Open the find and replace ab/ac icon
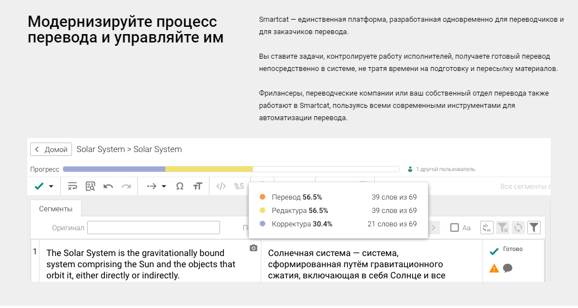 pyautogui.click(x=487, y=228)
